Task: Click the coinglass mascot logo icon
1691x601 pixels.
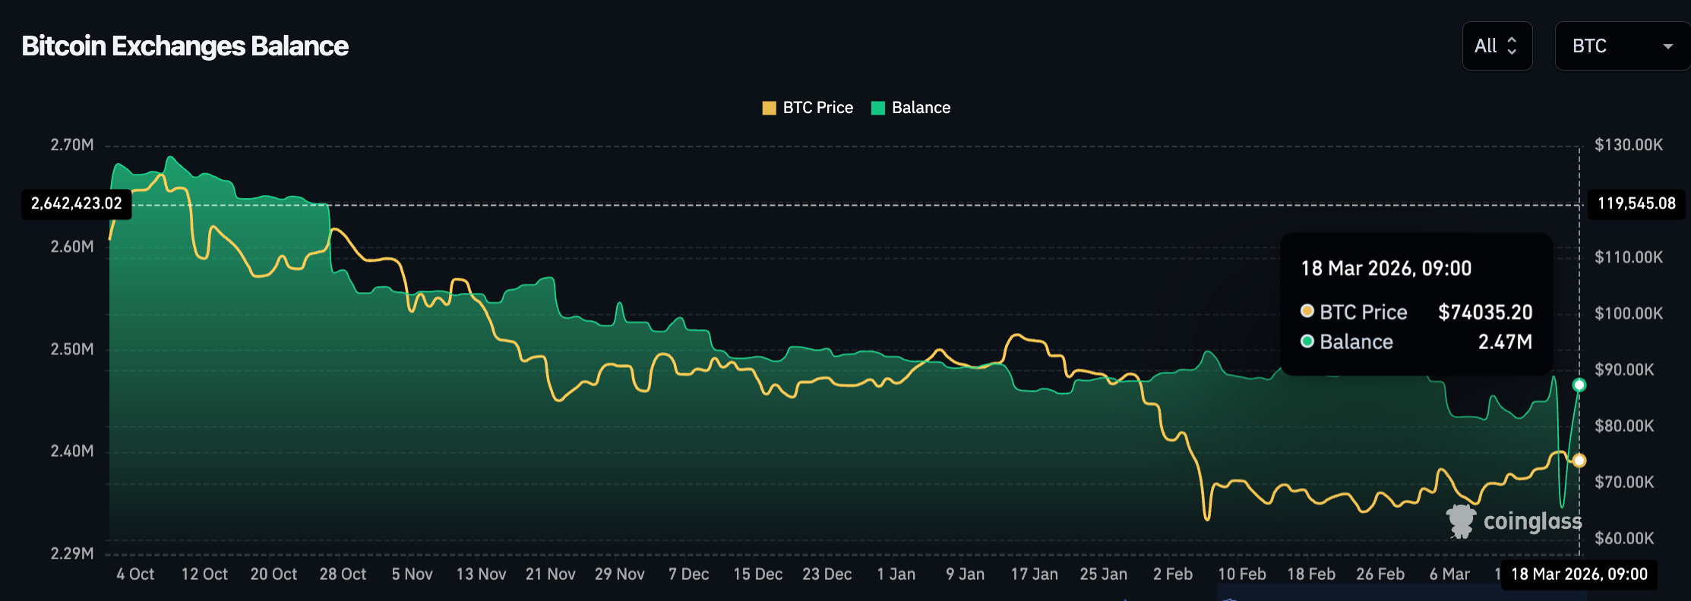Action: click(x=1460, y=521)
